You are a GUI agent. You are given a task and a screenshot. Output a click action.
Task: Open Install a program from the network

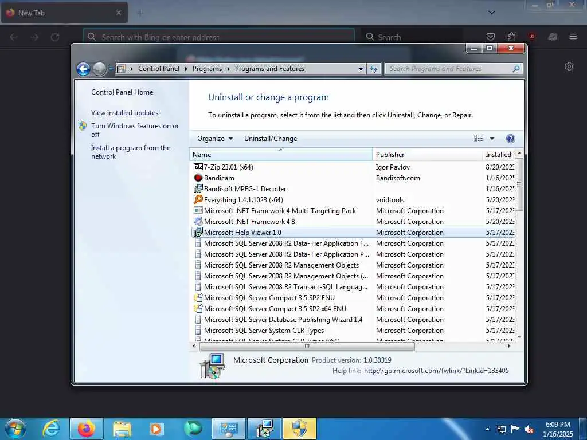[131, 152]
